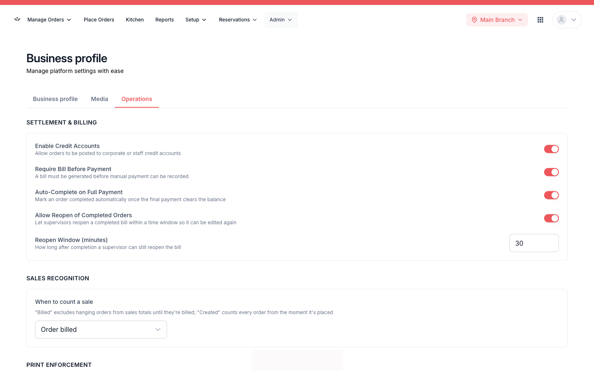The width and height of the screenshot is (594, 371).
Task: Go to Place Orders
Action: [x=99, y=20]
